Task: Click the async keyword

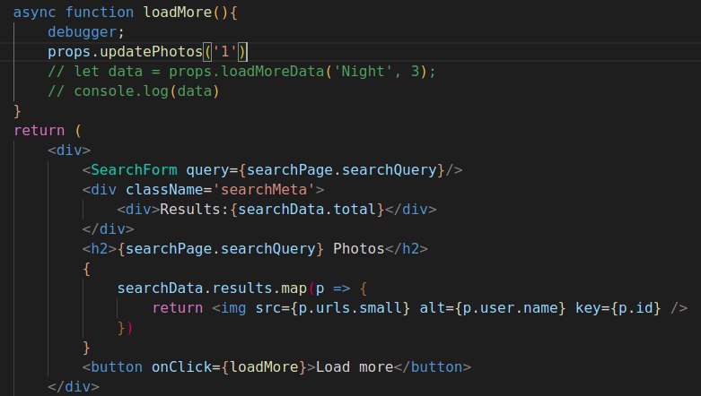Action: point(33,13)
